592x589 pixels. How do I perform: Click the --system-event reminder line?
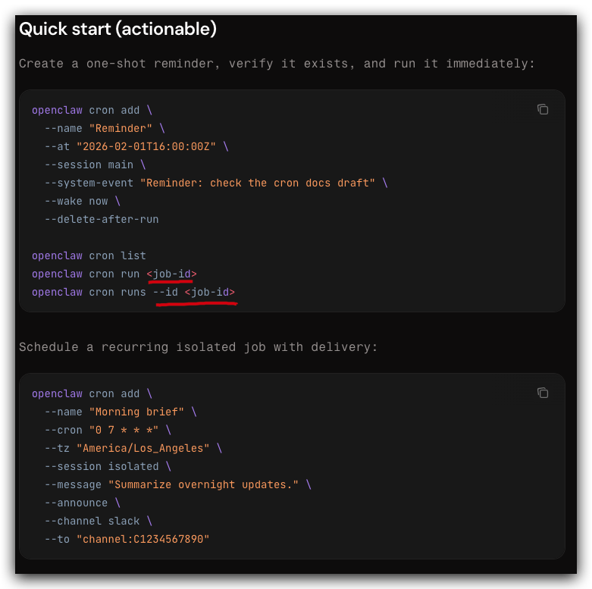[216, 183]
